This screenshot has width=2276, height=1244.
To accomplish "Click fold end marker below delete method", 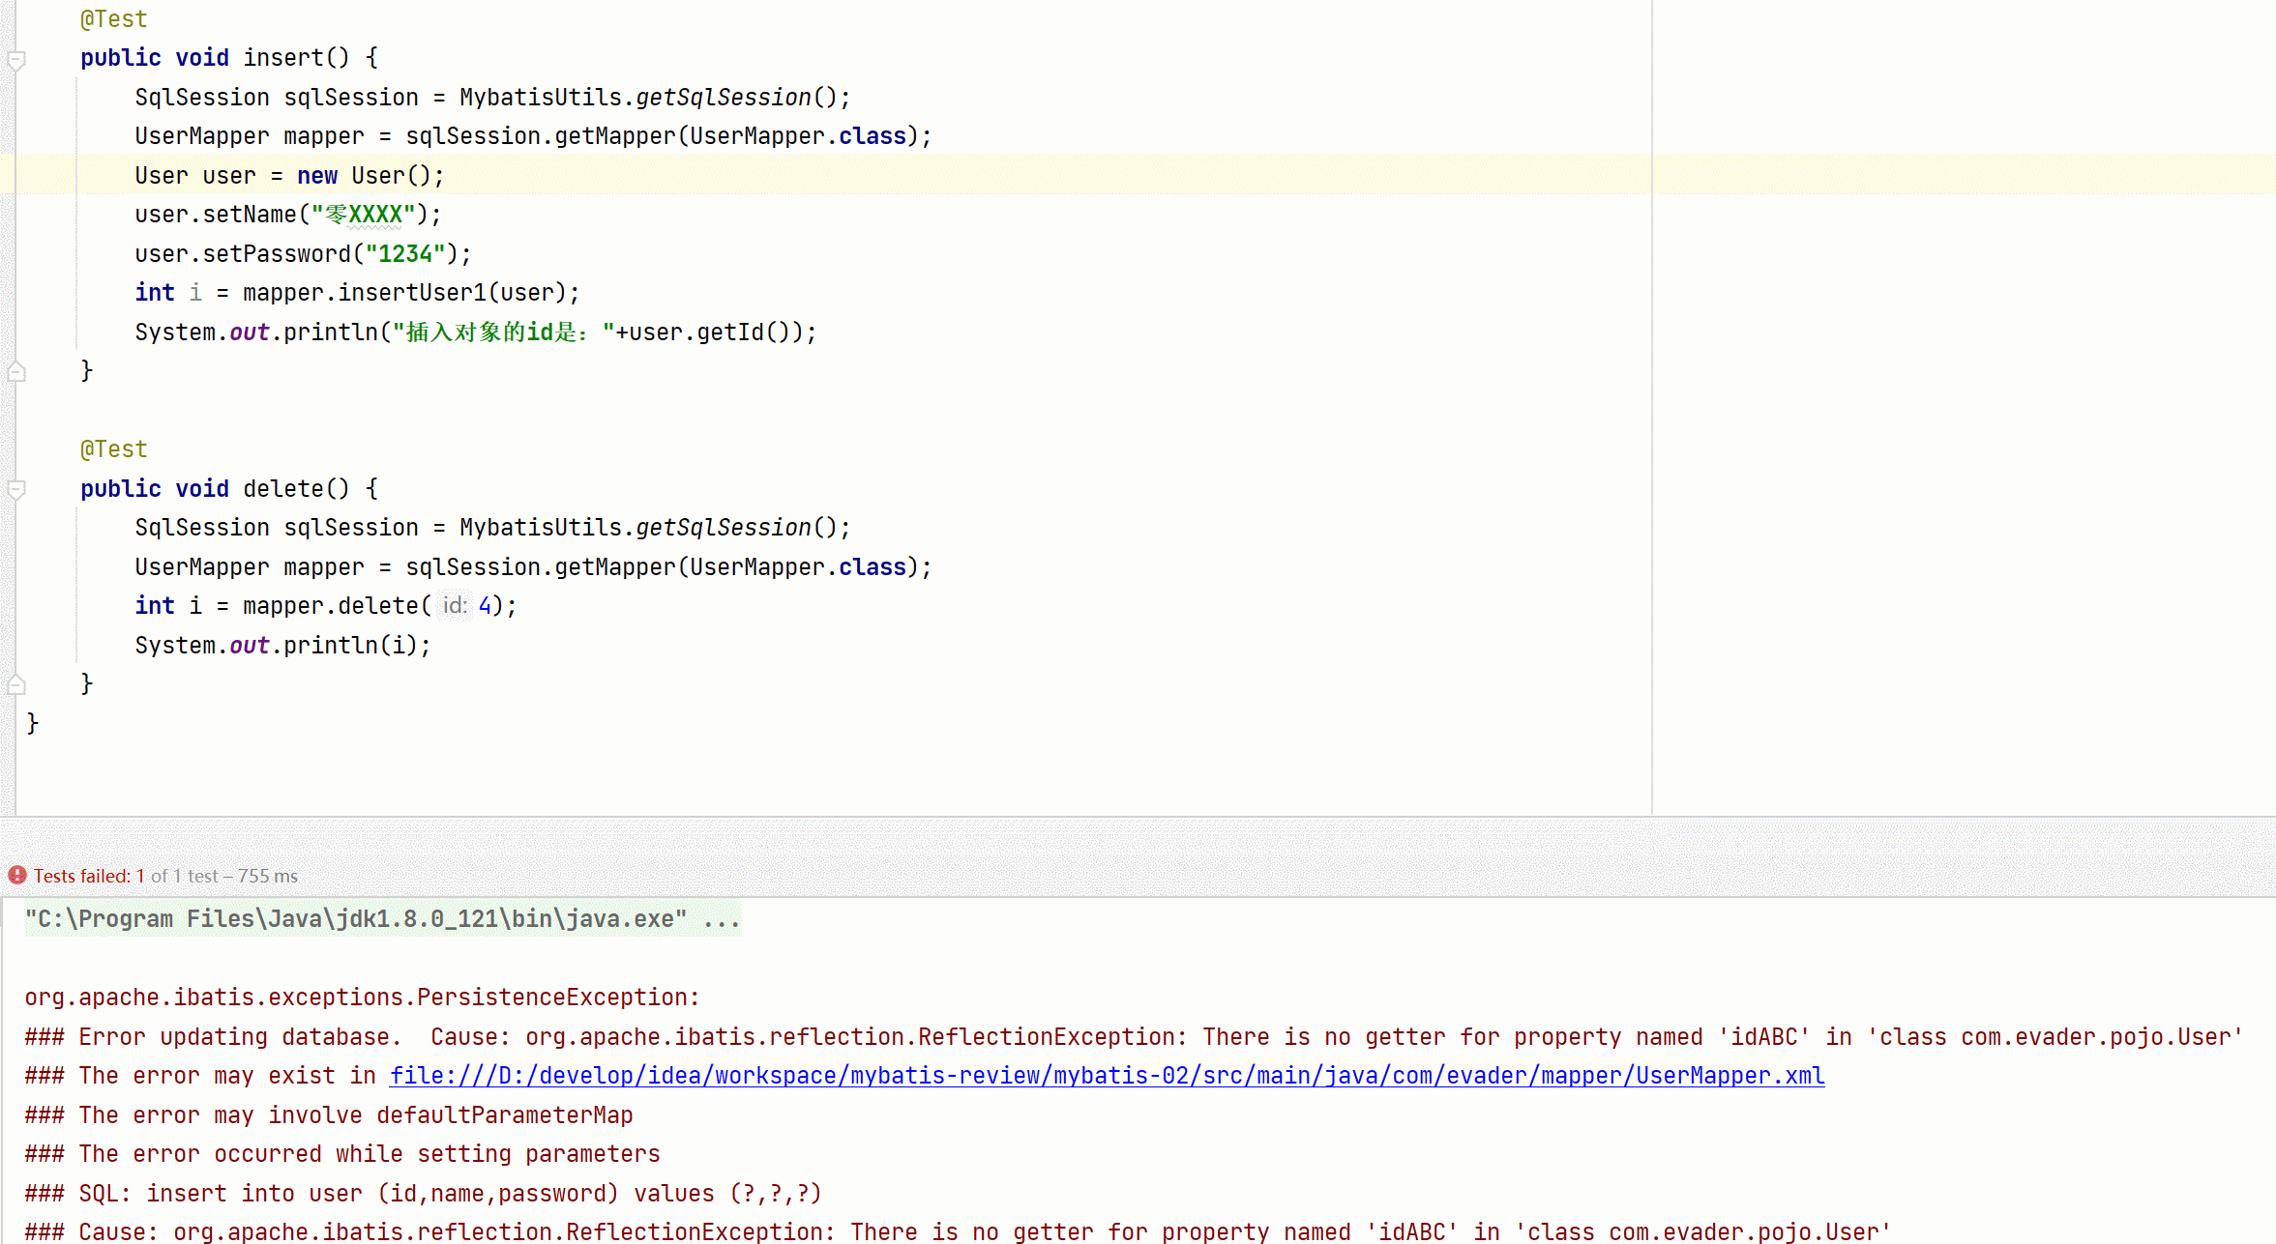I will (16, 685).
